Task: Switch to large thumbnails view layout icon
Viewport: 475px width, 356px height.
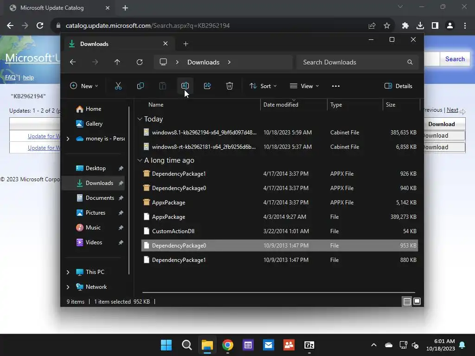Action: pos(417,301)
